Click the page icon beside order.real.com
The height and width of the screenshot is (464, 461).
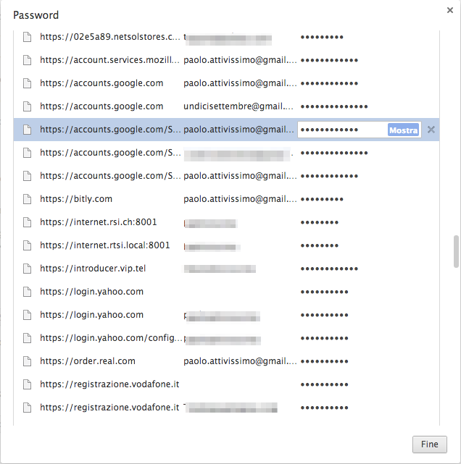(x=28, y=361)
